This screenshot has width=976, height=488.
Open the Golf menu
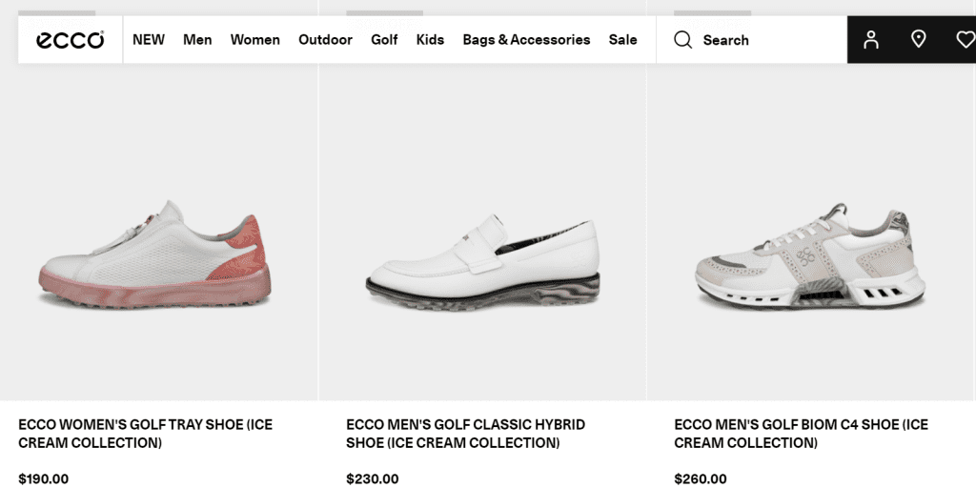(384, 40)
